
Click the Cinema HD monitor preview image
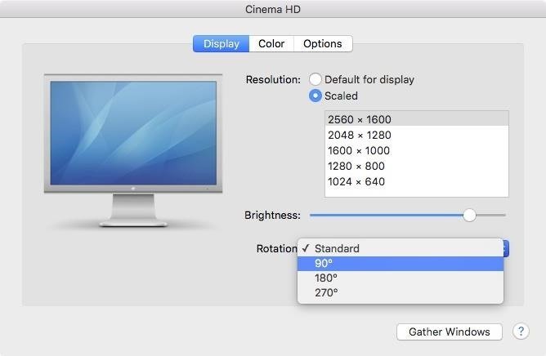click(x=133, y=150)
